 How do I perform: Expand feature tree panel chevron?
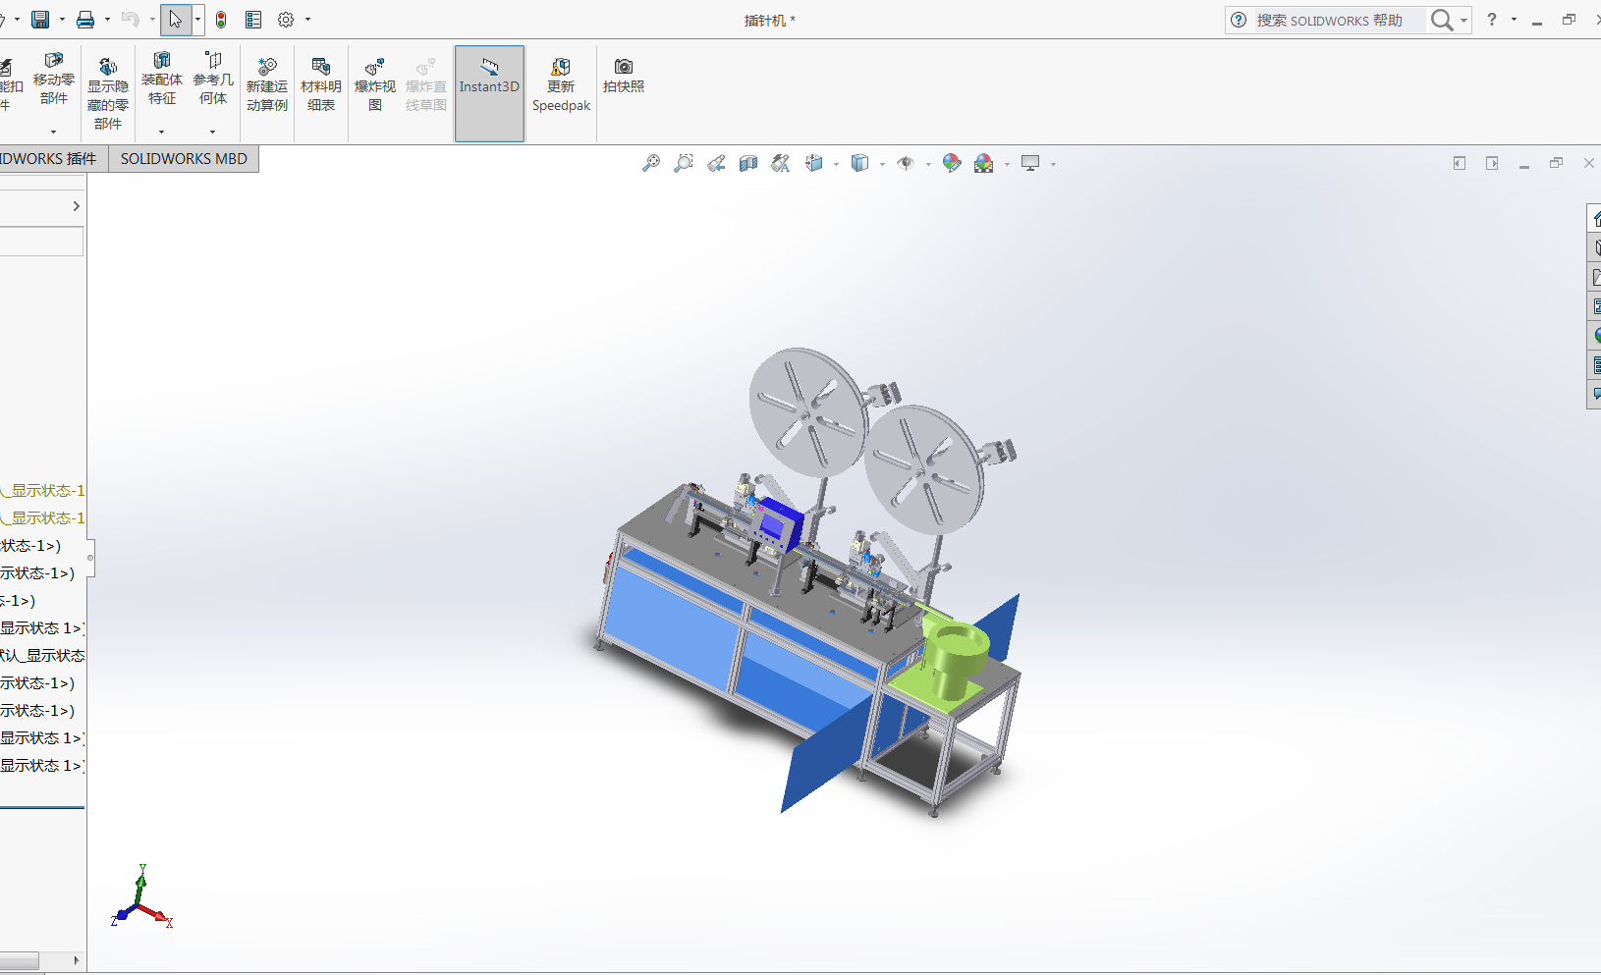[76, 206]
